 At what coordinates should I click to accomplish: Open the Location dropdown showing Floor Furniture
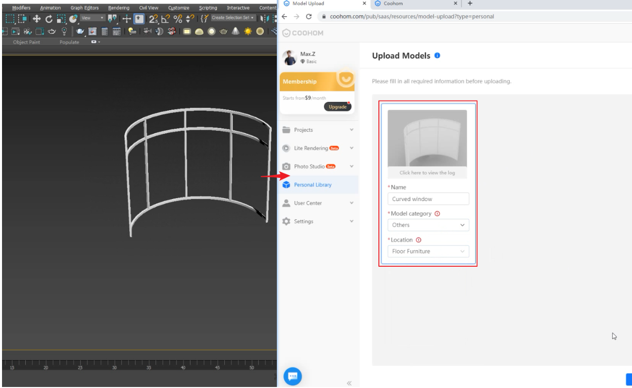(x=428, y=251)
